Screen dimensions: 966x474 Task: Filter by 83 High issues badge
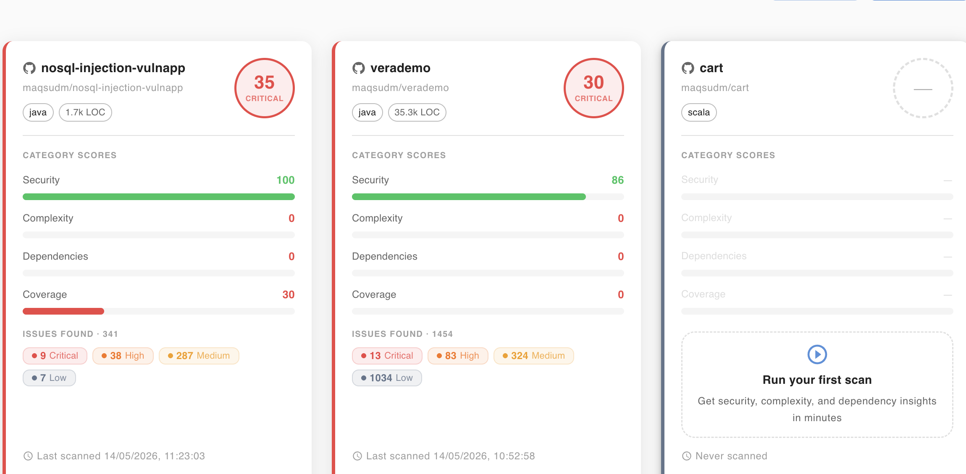click(x=458, y=356)
